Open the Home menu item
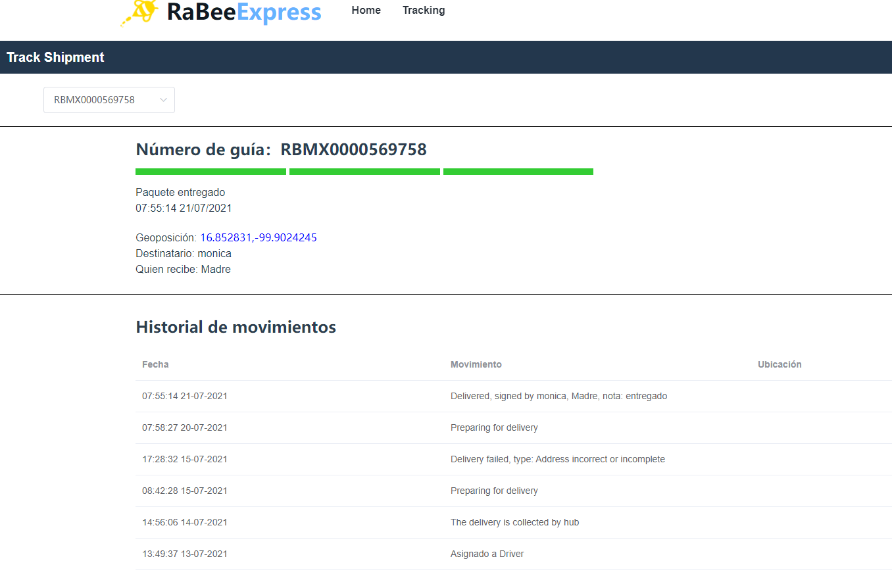892x580 pixels. 366,11
